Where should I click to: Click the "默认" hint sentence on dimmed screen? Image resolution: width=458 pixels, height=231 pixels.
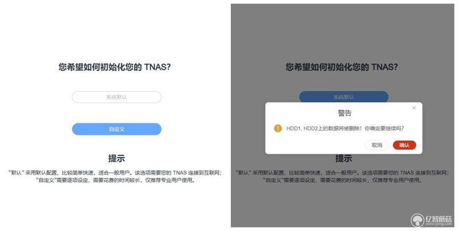coord(342,173)
